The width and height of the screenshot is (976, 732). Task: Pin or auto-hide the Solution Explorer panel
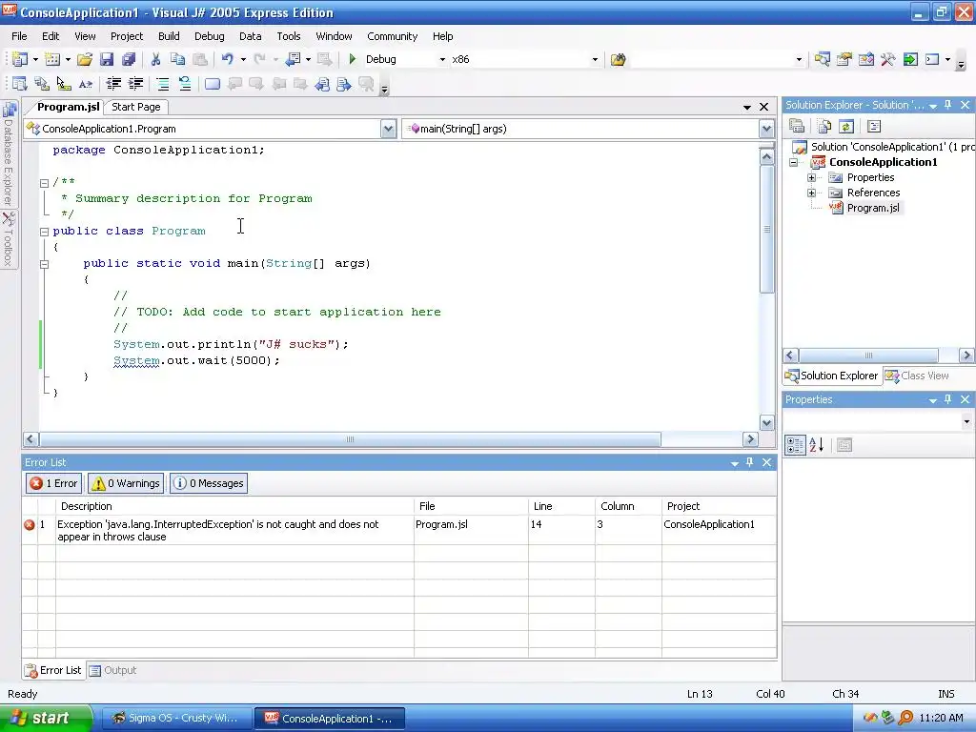948,105
